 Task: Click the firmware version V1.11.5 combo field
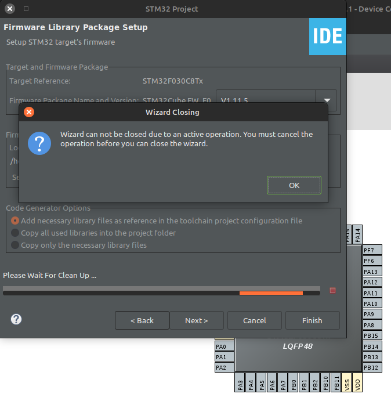click(266, 100)
